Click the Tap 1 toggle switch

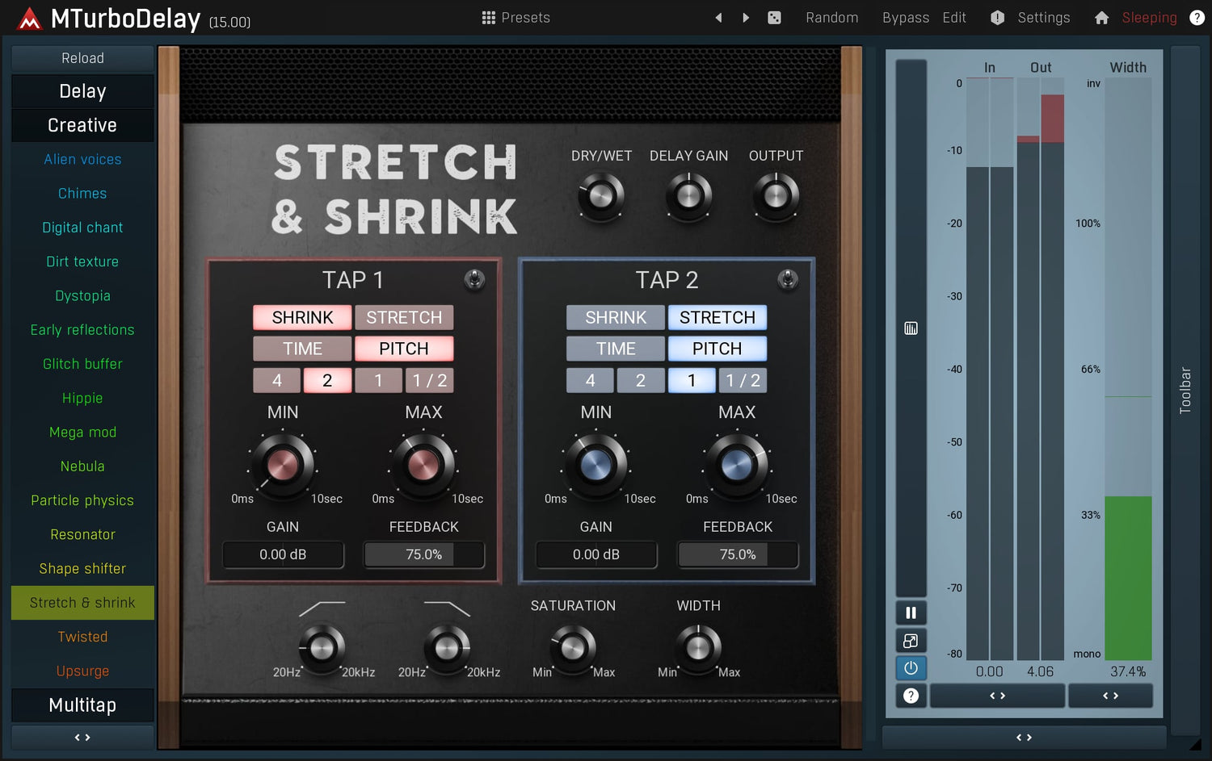[474, 280]
